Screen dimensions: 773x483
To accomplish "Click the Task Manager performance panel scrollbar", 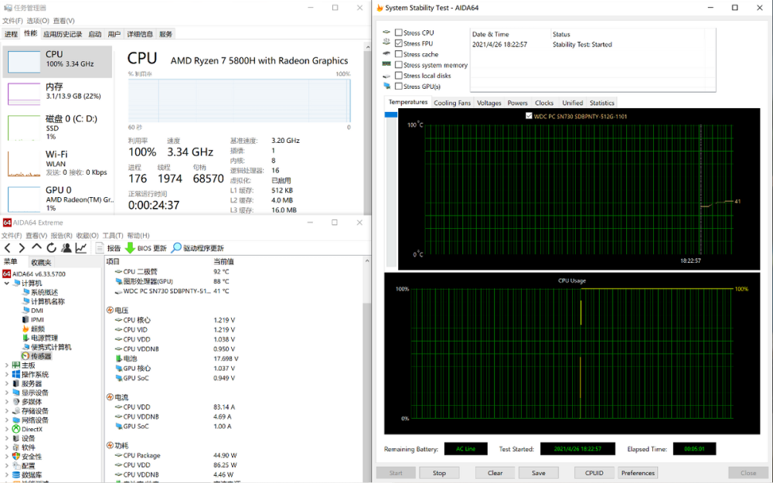I will tap(367, 128).
